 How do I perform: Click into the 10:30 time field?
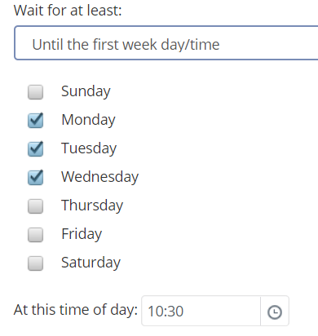pyautogui.click(x=201, y=311)
